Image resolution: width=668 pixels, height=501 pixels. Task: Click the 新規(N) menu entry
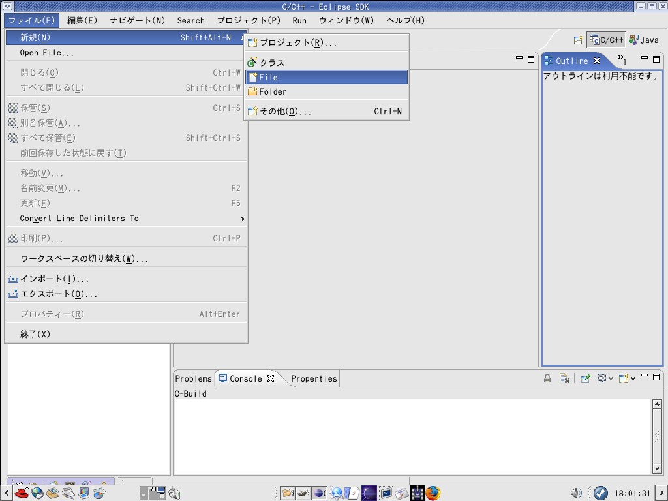point(127,37)
